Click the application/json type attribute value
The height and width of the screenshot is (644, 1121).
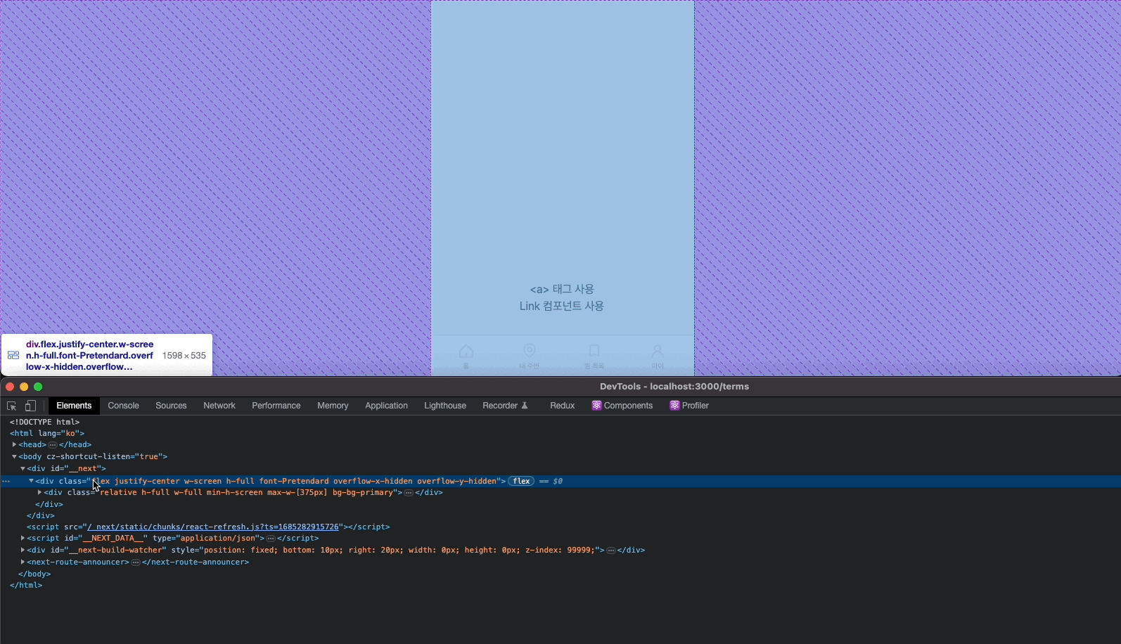(219, 538)
